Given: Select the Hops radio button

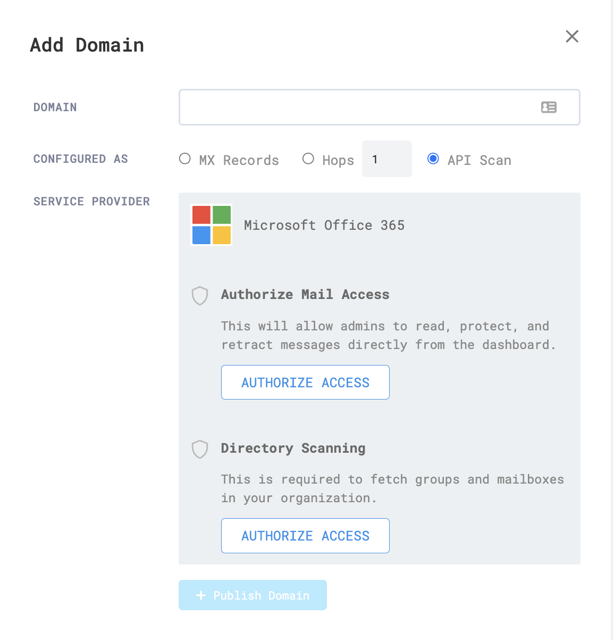Looking at the screenshot, I should coord(308,158).
